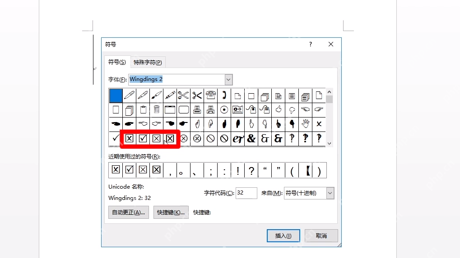Screen dimensions: 460x258
Task: Choose the right double quotation mark
Action: point(279,170)
